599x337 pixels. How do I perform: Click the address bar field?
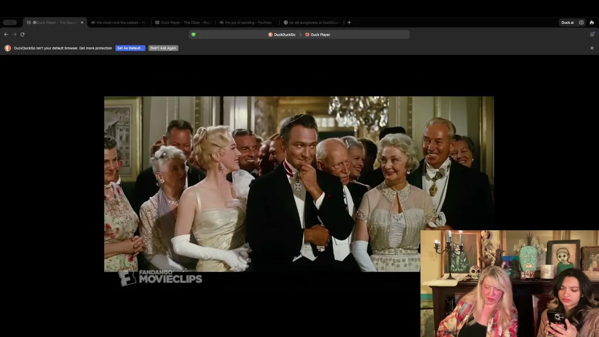299,34
